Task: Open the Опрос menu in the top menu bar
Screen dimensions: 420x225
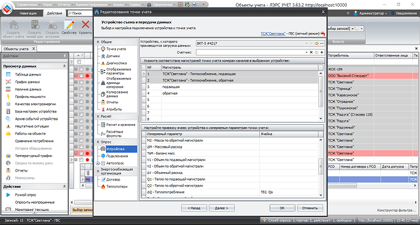Action: click(x=49, y=4)
